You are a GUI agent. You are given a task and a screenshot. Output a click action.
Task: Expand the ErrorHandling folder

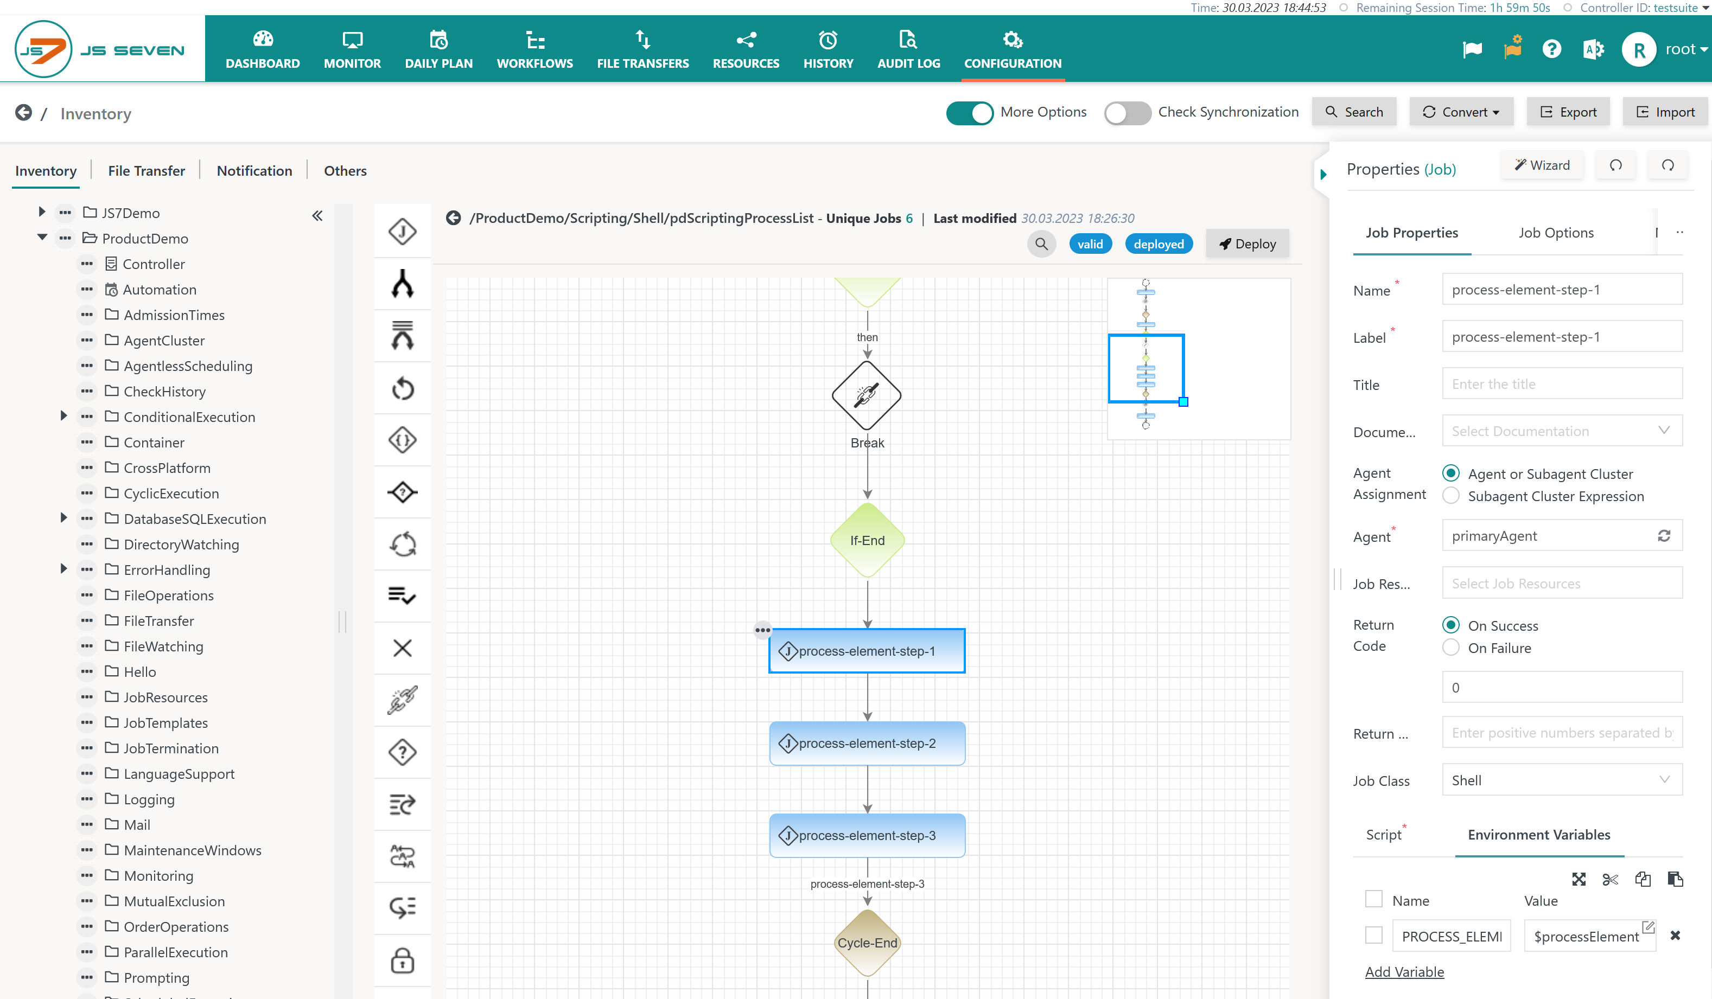point(63,568)
